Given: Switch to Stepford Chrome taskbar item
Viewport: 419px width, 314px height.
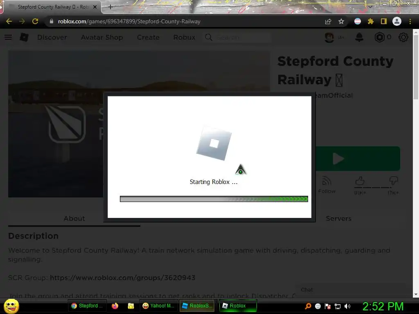Looking at the screenshot, I should pyautogui.click(x=87, y=306).
